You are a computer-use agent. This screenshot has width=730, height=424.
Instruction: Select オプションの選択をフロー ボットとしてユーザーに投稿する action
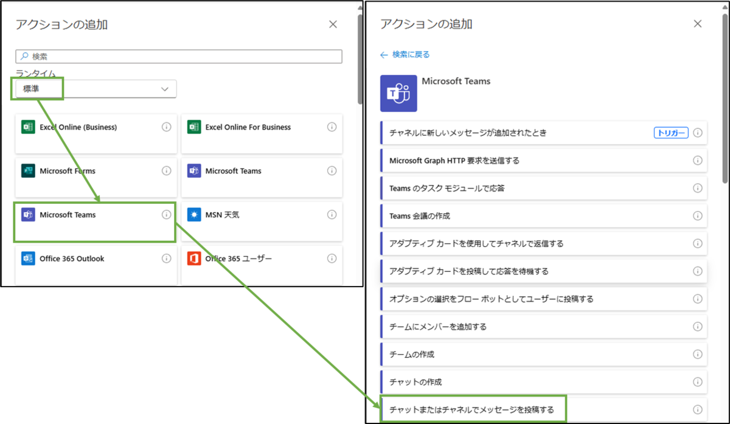pos(544,299)
